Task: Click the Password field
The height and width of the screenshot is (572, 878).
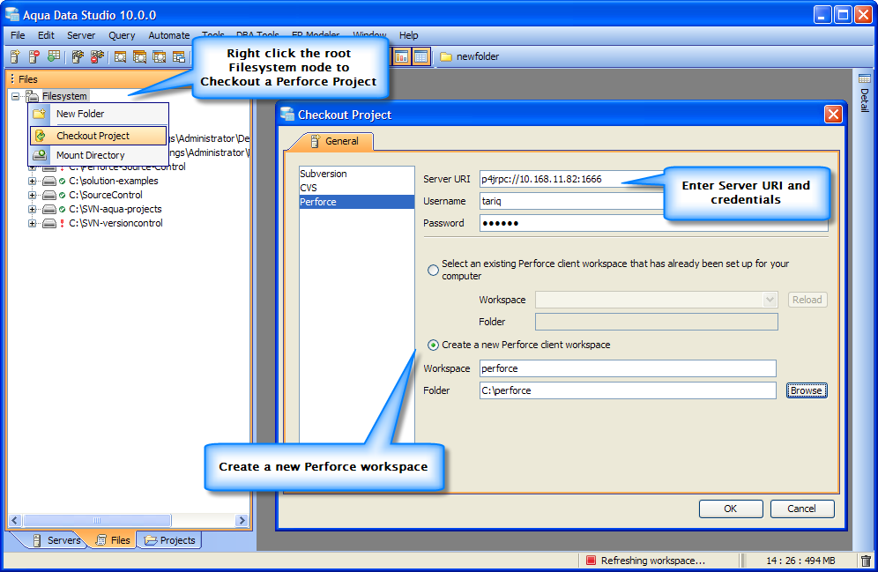Action: (653, 223)
